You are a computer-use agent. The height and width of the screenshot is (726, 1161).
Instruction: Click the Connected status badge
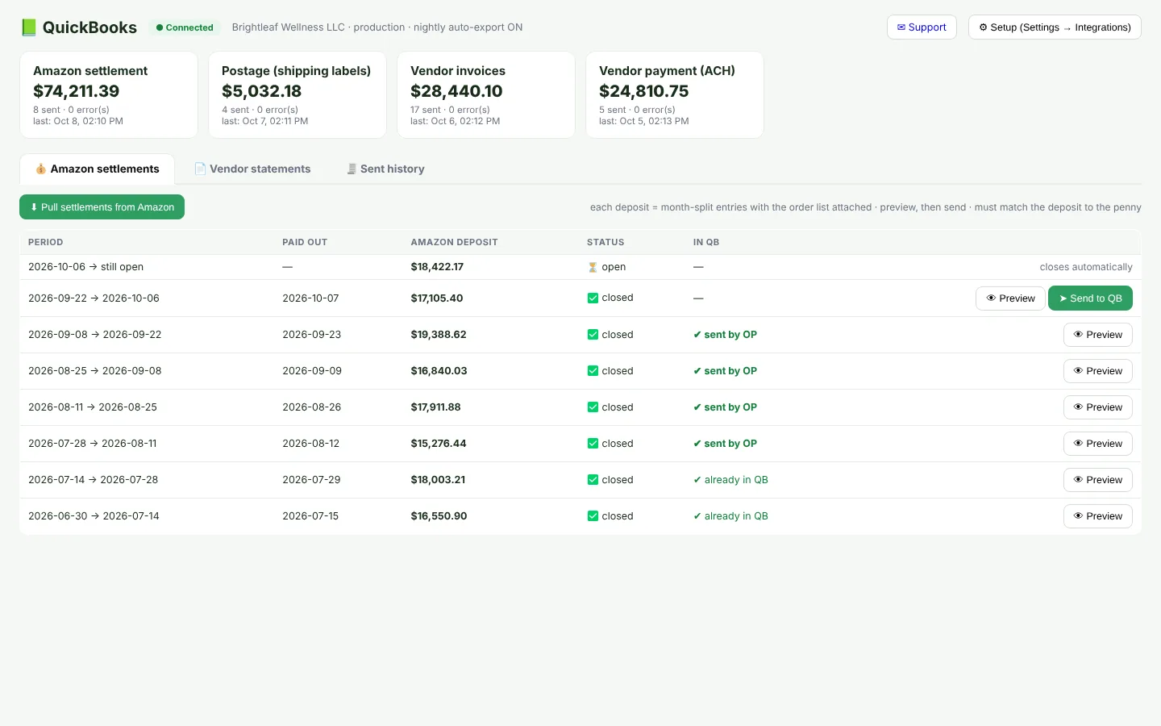(x=185, y=27)
